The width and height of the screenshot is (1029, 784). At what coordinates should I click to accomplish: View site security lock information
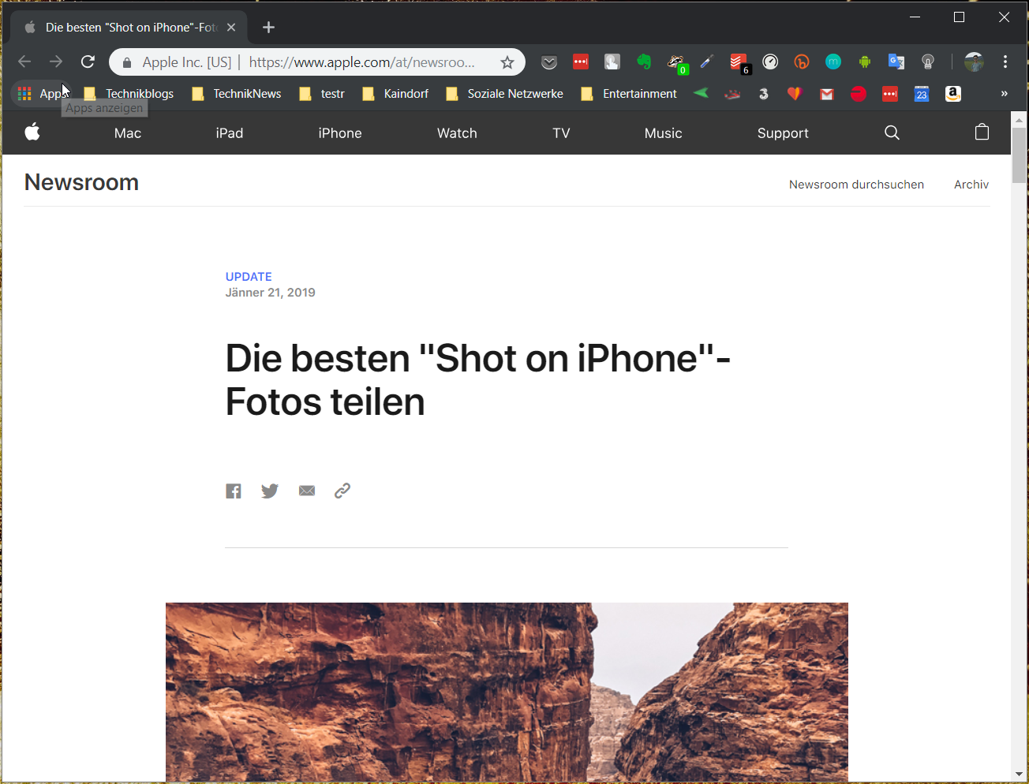pos(126,62)
